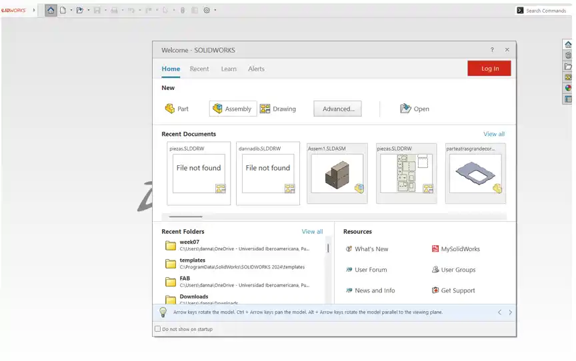Click the MySolidWorks resource icon
This screenshot has height=361, width=576.
[435, 248]
